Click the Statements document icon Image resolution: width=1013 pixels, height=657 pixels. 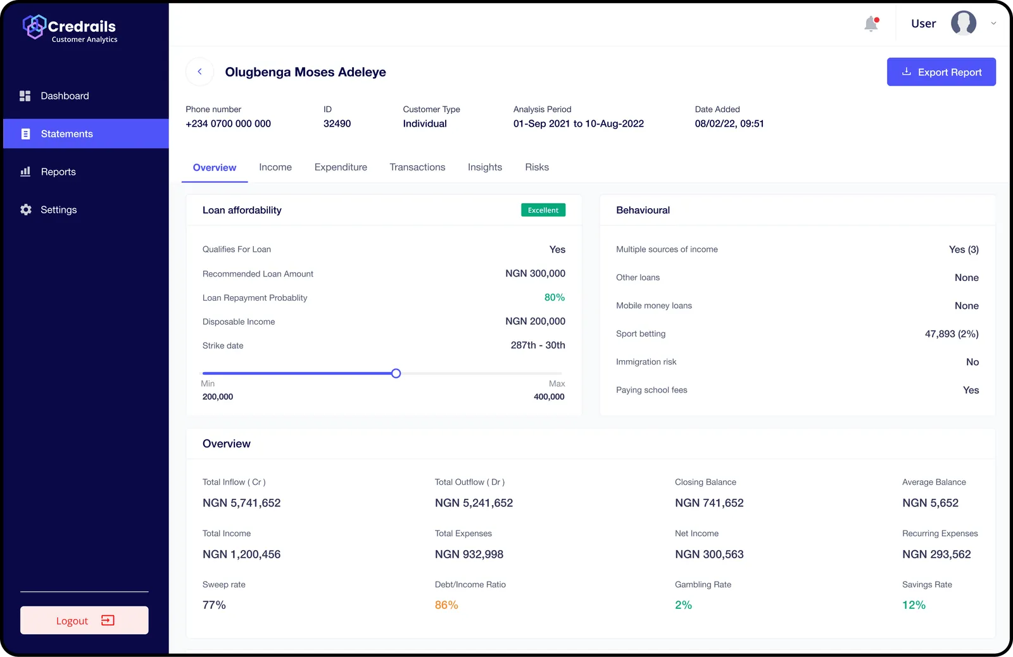[x=25, y=134]
